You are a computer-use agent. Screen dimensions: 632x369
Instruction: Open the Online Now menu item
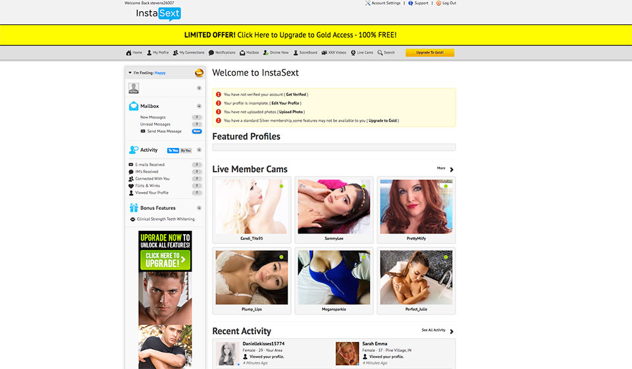tap(276, 53)
